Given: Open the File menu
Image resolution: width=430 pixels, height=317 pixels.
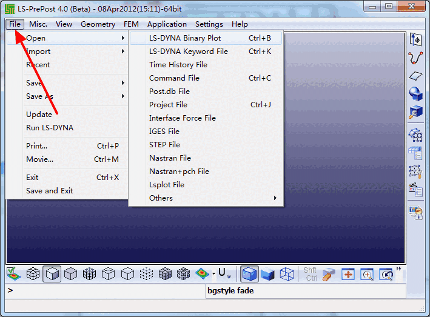Looking at the screenshot, I should [15, 24].
